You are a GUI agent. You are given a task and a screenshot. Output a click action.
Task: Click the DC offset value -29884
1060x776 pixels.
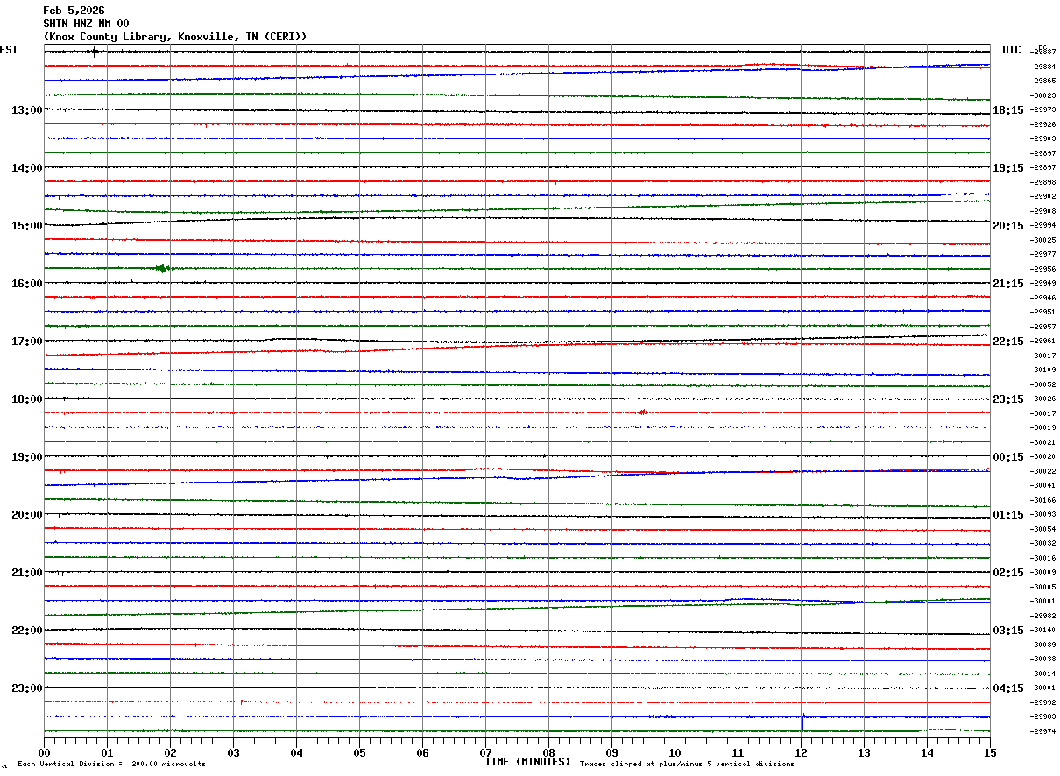1043,67
